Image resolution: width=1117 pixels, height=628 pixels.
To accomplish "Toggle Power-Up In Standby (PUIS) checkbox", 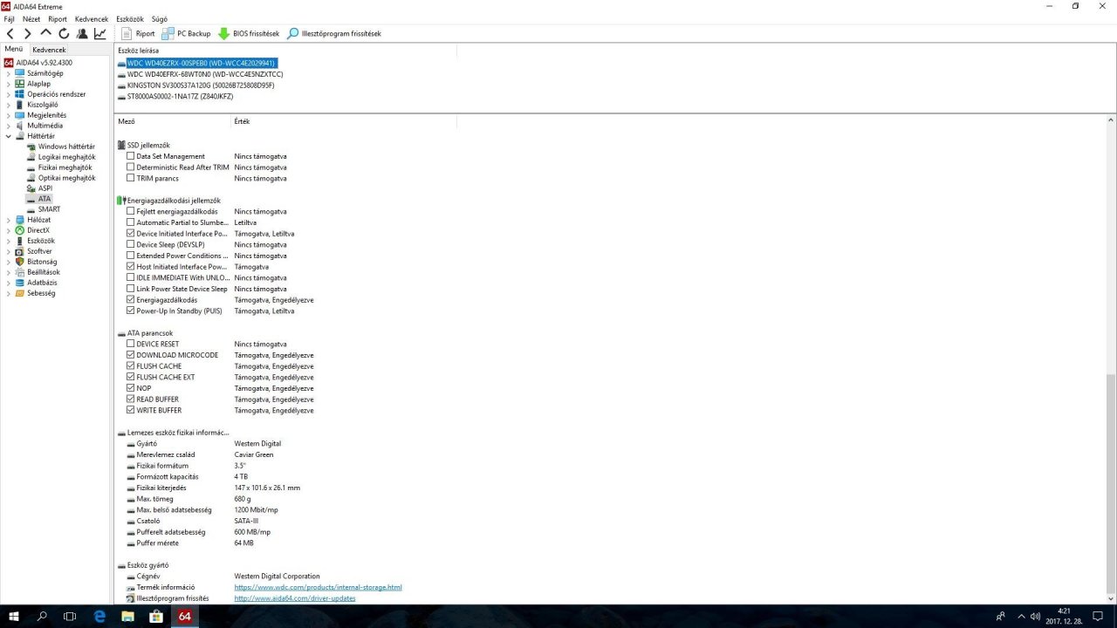I will point(131,311).
